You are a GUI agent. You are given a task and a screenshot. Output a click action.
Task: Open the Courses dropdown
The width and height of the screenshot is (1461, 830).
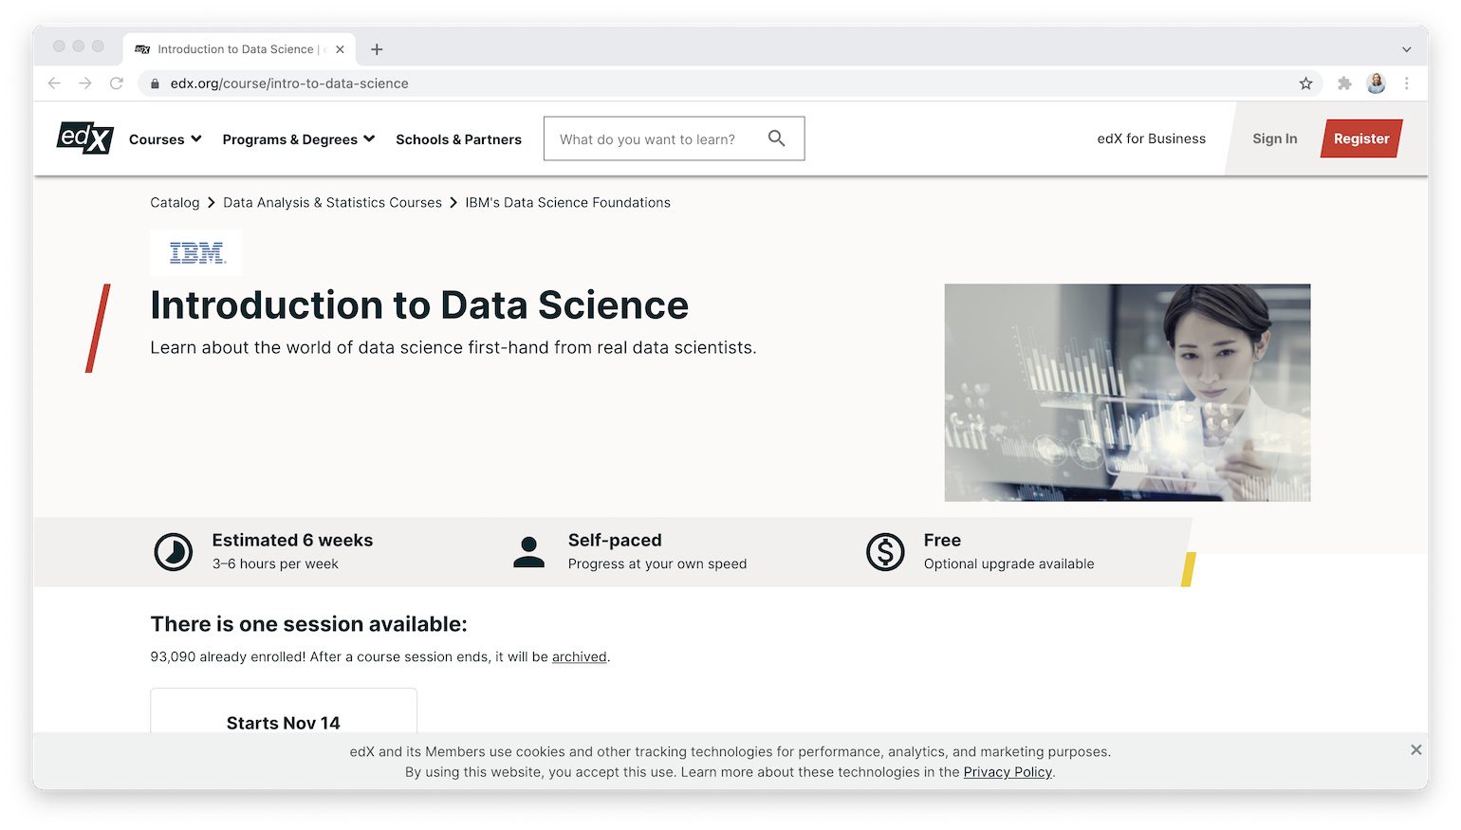tap(164, 138)
